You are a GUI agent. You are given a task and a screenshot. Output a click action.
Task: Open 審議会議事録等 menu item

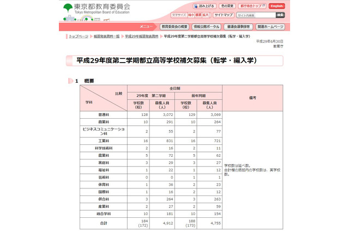(x=238, y=27)
